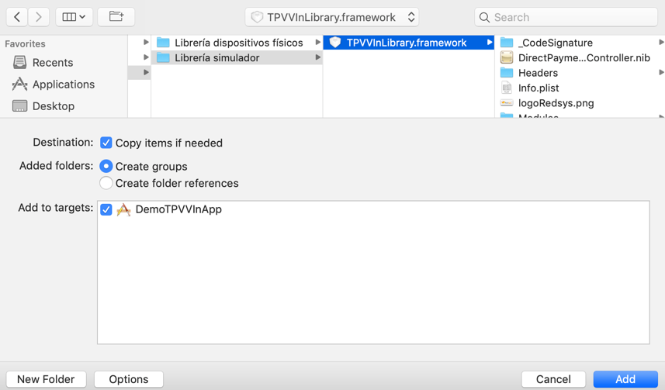Open Applications in the Favorites sidebar
The width and height of the screenshot is (665, 390).
63,85
